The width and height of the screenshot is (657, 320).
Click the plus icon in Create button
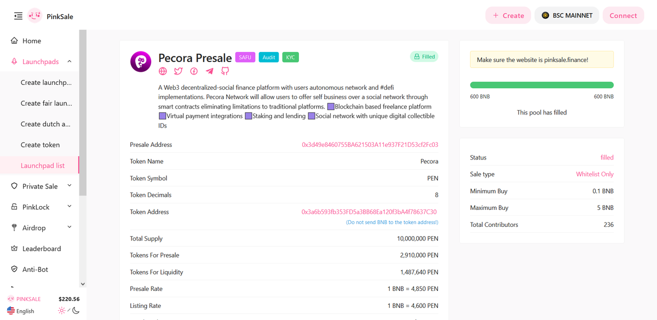click(496, 15)
